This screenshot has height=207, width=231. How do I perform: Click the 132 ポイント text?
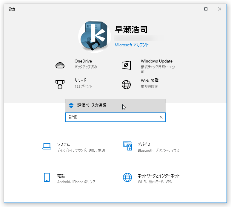click(x=83, y=86)
